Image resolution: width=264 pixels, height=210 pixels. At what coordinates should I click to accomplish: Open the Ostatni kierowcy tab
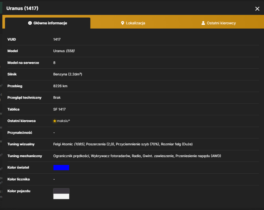pyautogui.click(x=219, y=23)
